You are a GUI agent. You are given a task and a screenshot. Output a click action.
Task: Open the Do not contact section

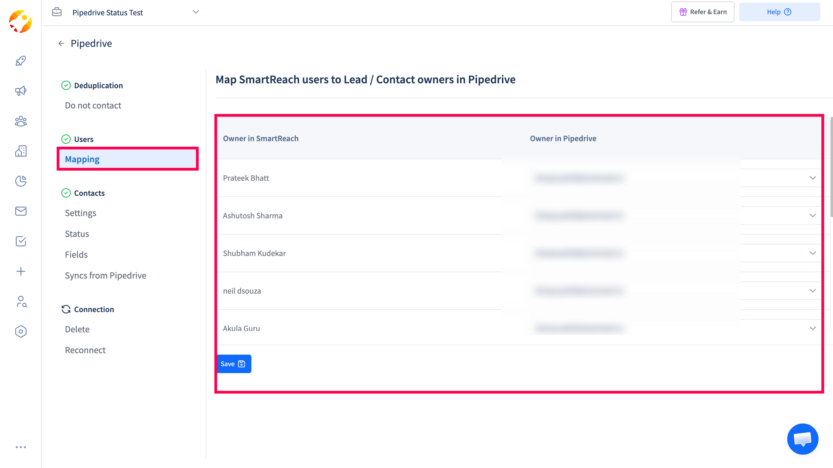(x=93, y=105)
